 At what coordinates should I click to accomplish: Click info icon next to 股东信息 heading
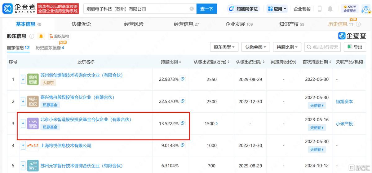(x=32, y=36)
